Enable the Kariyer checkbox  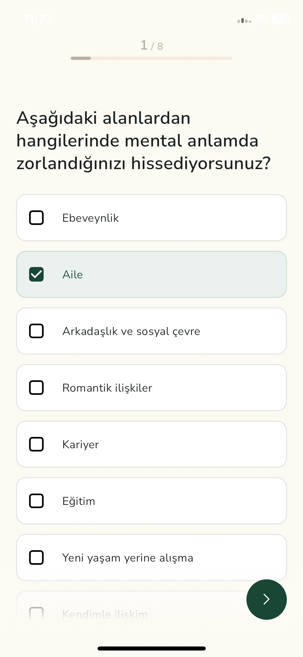pos(36,444)
